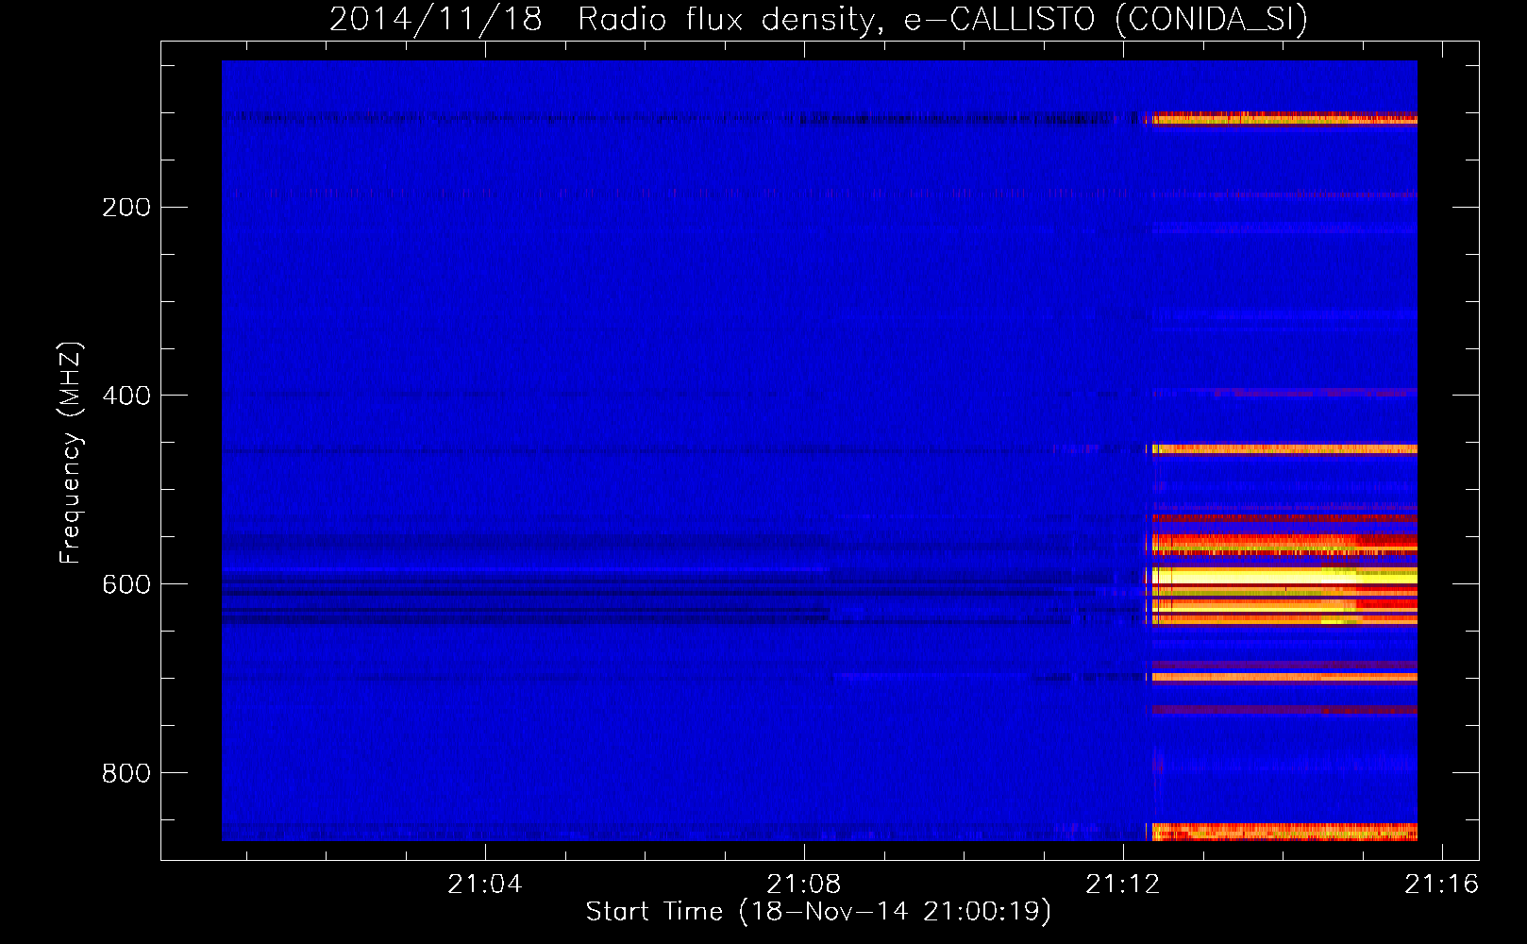Click the '21:12' time tick label
Screen dimensions: 1527x944
click(x=1123, y=884)
